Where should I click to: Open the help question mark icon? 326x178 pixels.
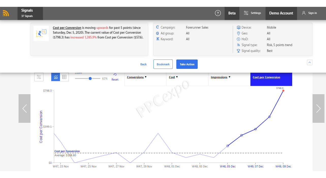(x=218, y=13)
